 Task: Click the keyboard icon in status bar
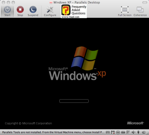(x=108, y=132)
